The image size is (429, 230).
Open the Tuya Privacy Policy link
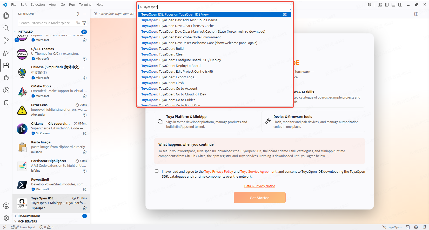(x=219, y=172)
